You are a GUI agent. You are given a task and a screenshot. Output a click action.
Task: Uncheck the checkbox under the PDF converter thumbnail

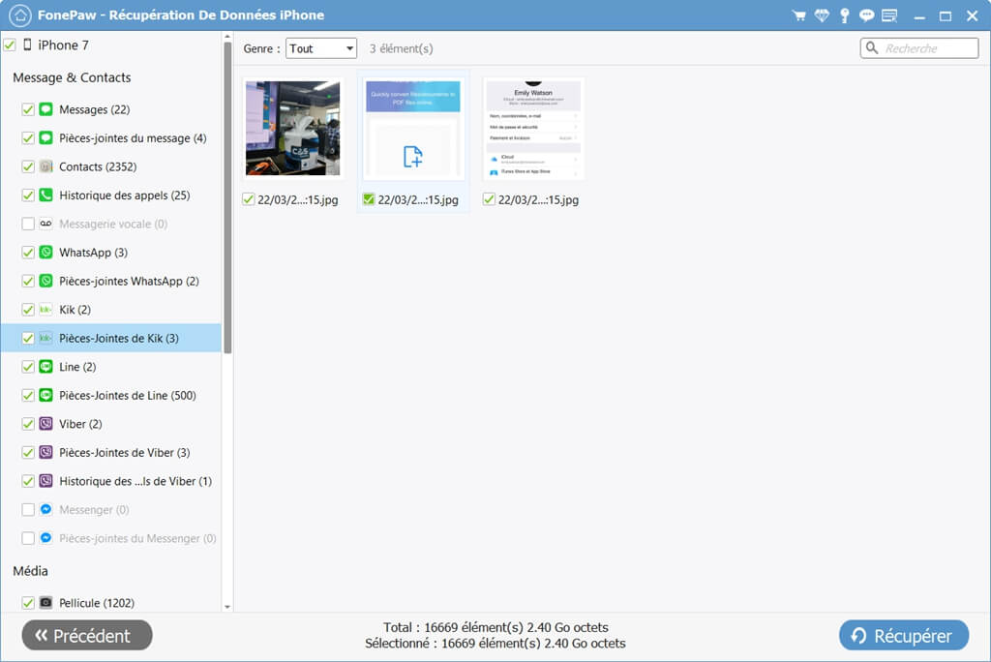point(369,199)
